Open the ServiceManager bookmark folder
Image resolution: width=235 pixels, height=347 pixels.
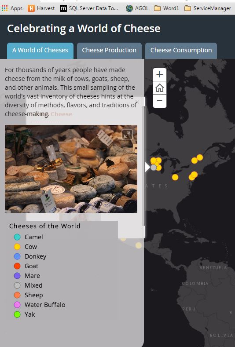(x=208, y=8)
